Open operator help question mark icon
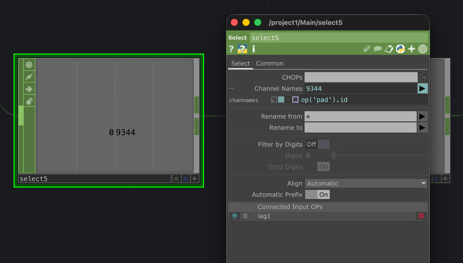This screenshot has width=463, height=263. click(231, 49)
